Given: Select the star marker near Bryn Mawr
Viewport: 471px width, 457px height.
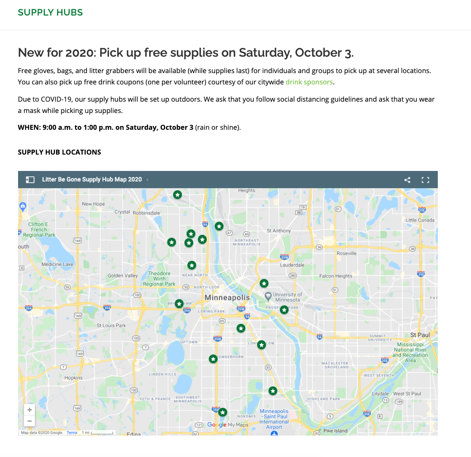Looking at the screenshot, I should 179,303.
